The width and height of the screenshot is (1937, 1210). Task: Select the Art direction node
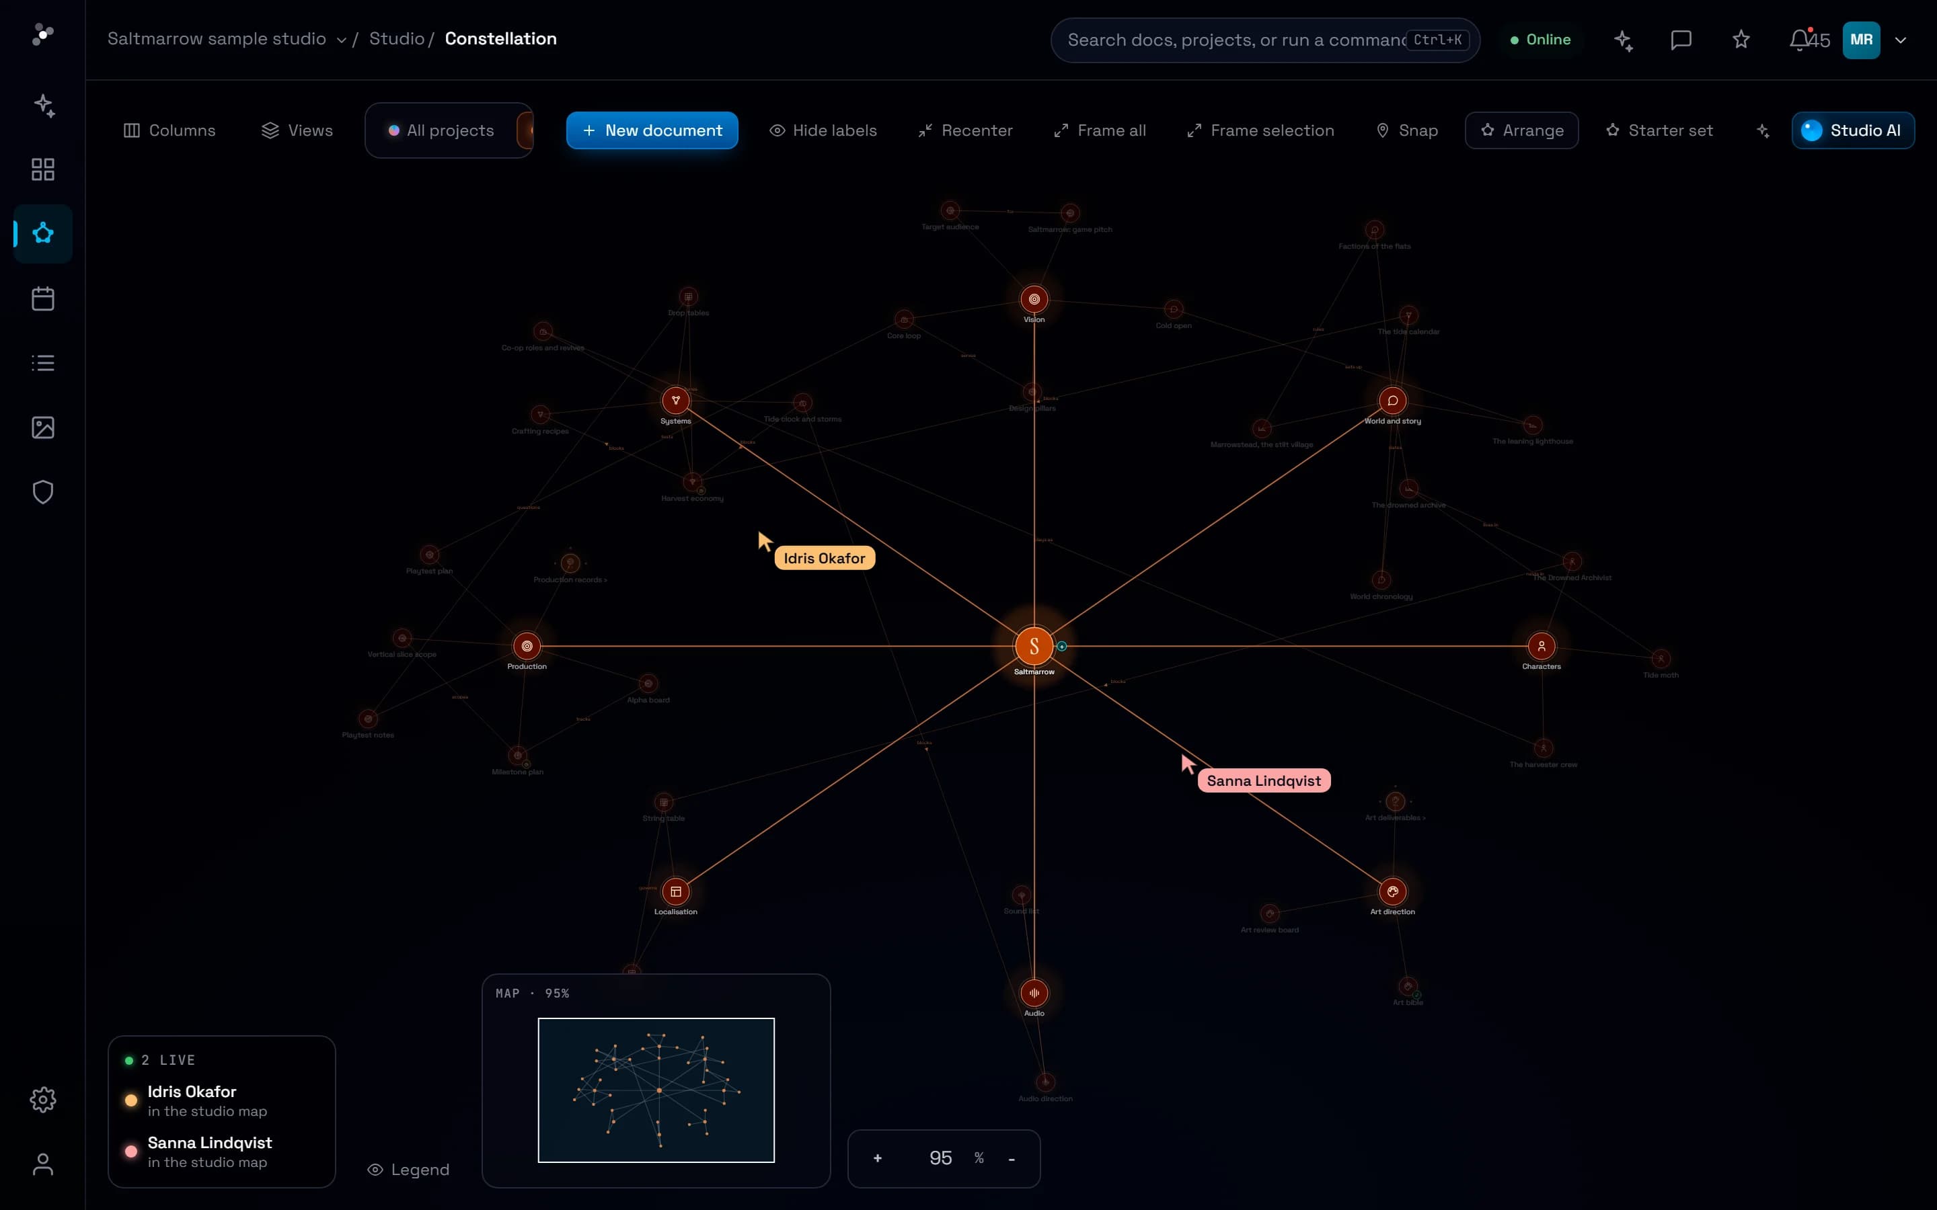click(1393, 891)
